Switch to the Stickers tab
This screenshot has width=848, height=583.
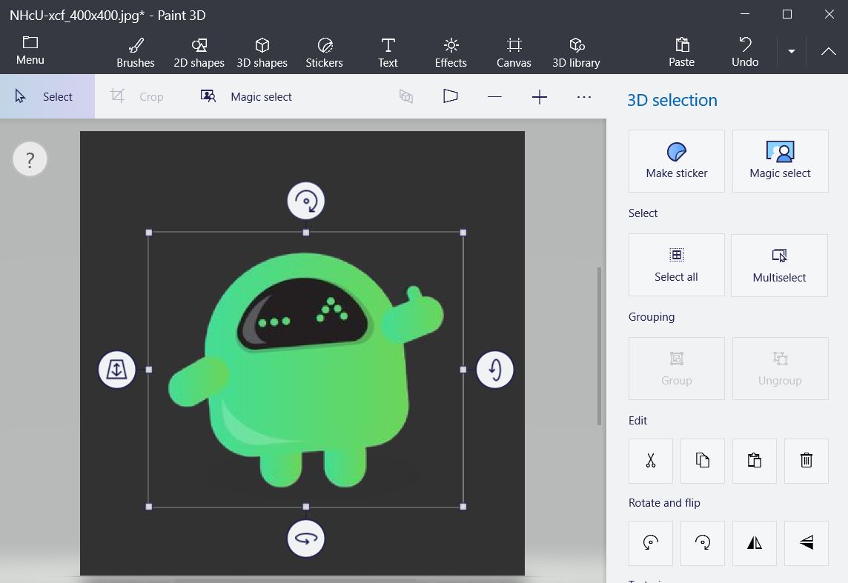pos(325,53)
